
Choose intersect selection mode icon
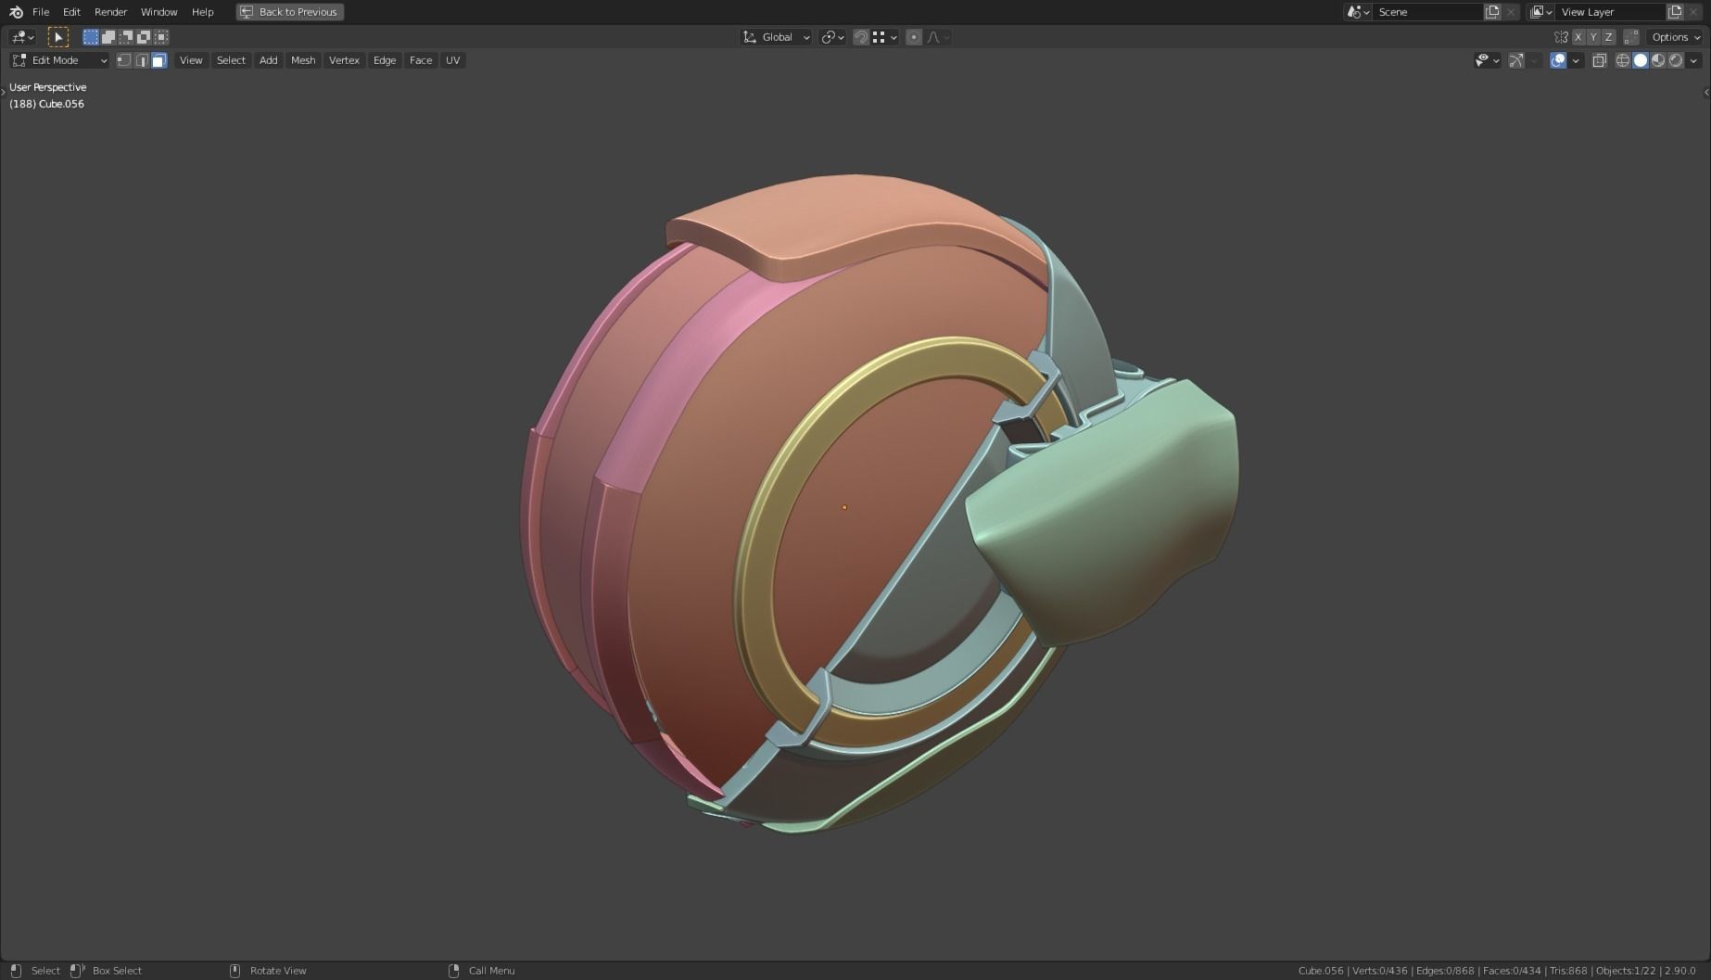coord(161,37)
